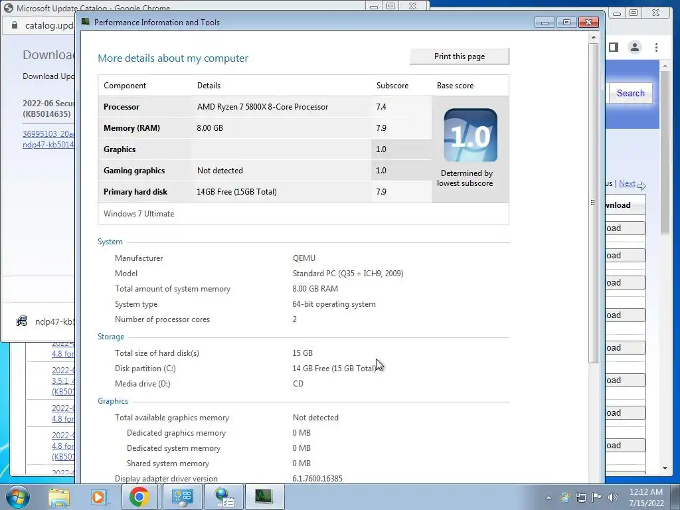Click the volume speaker tray icon
The height and width of the screenshot is (510, 680).
point(612,497)
